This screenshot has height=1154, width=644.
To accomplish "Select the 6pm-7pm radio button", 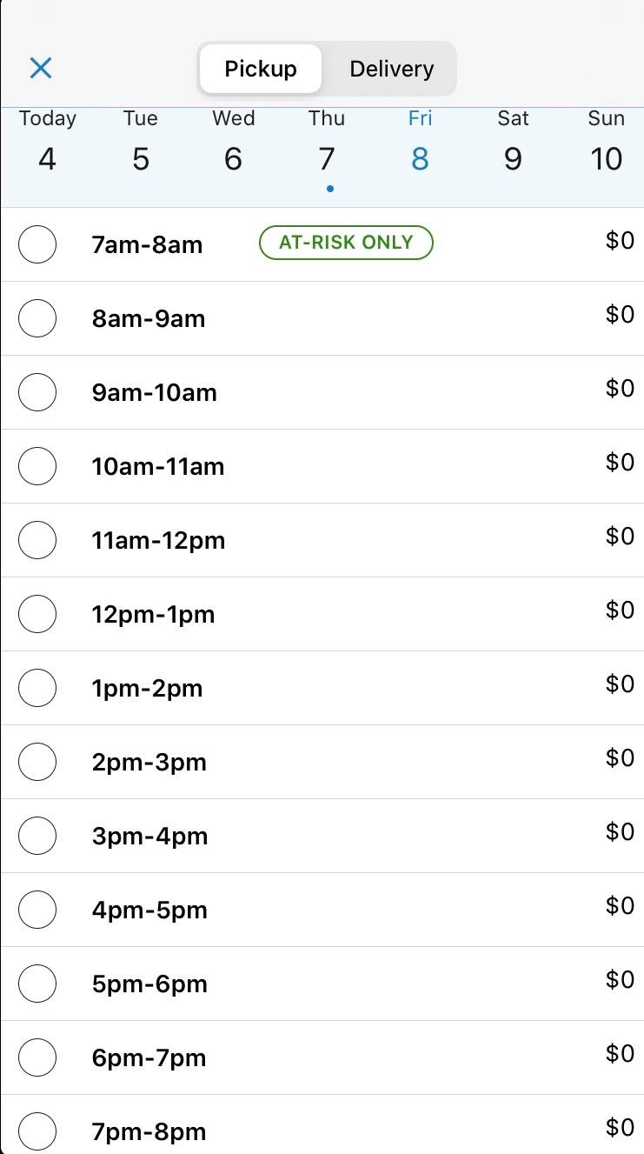I will pyautogui.click(x=37, y=1057).
